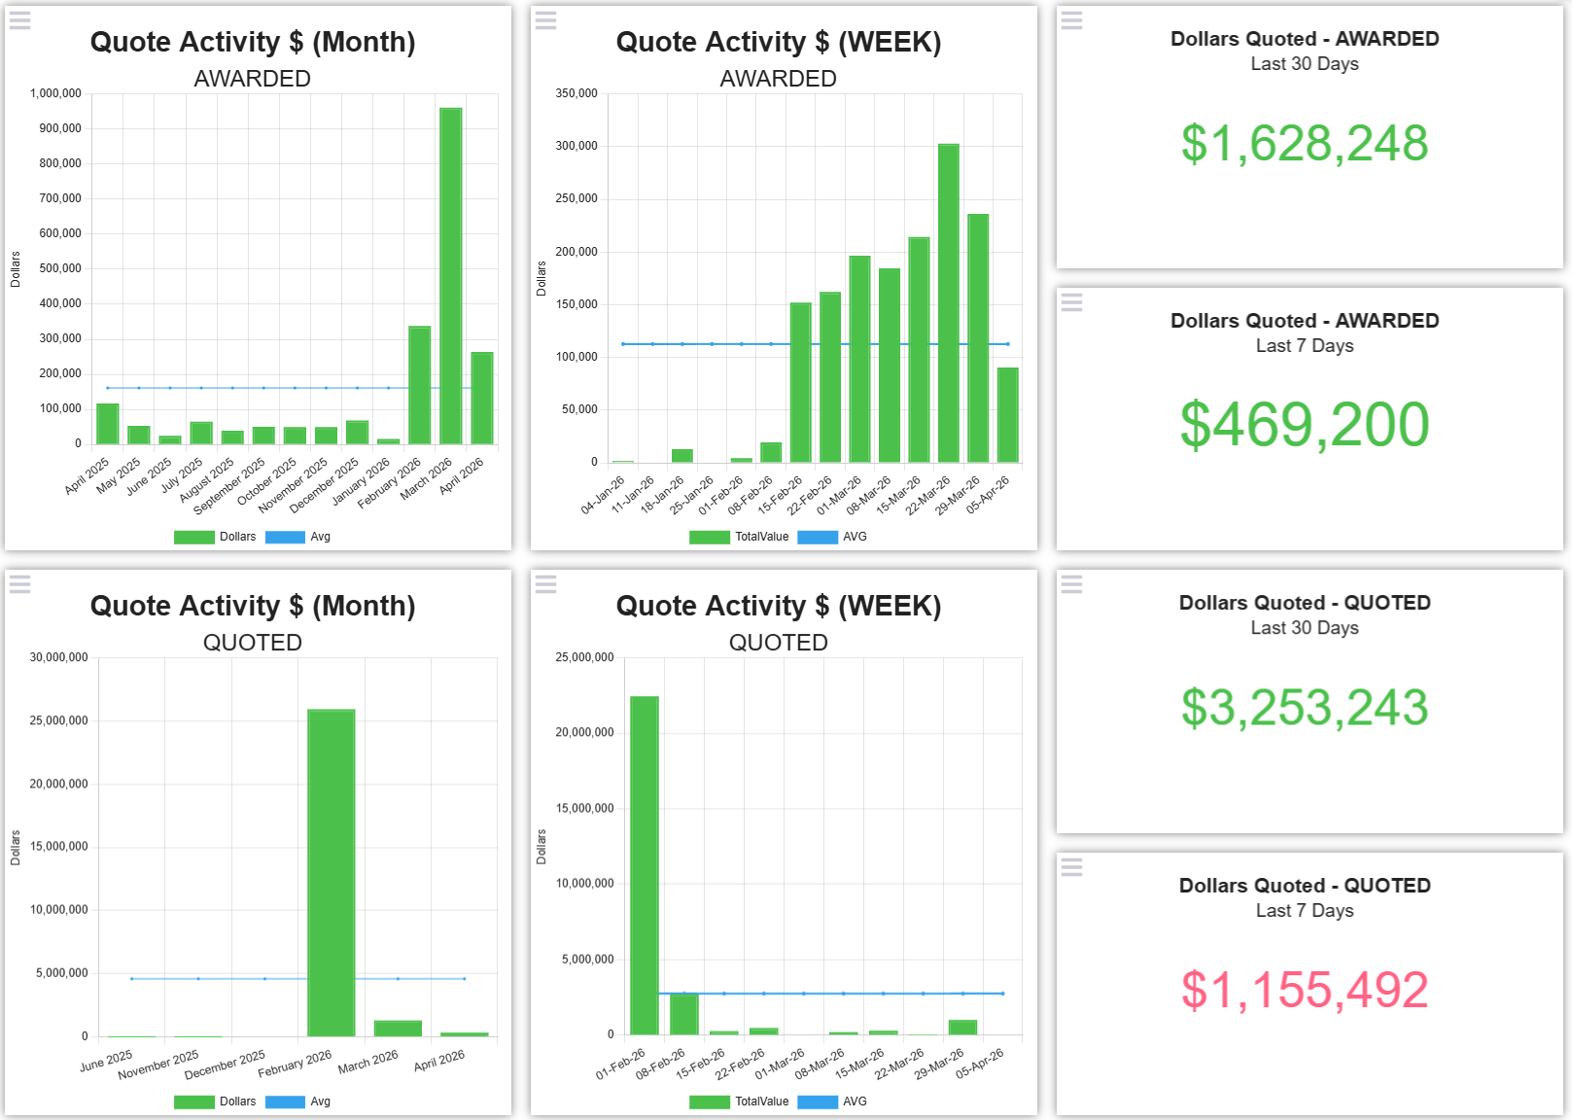Select the March 2026 bar in the monthly AWARDED chart
1572x1120 pixels.
(x=451, y=276)
